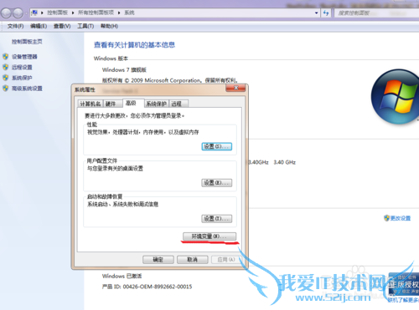Click the Windows logo image
The height and width of the screenshot is (310, 419).
395,96
